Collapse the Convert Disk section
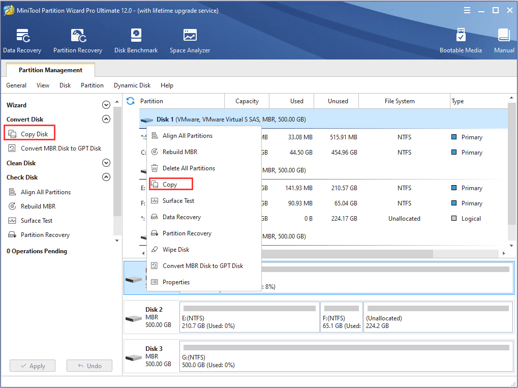518x388 pixels. click(x=106, y=120)
